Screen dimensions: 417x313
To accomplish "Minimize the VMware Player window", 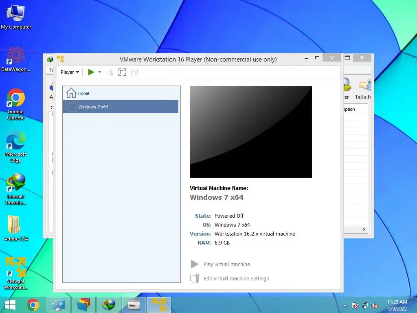I will [306, 58].
